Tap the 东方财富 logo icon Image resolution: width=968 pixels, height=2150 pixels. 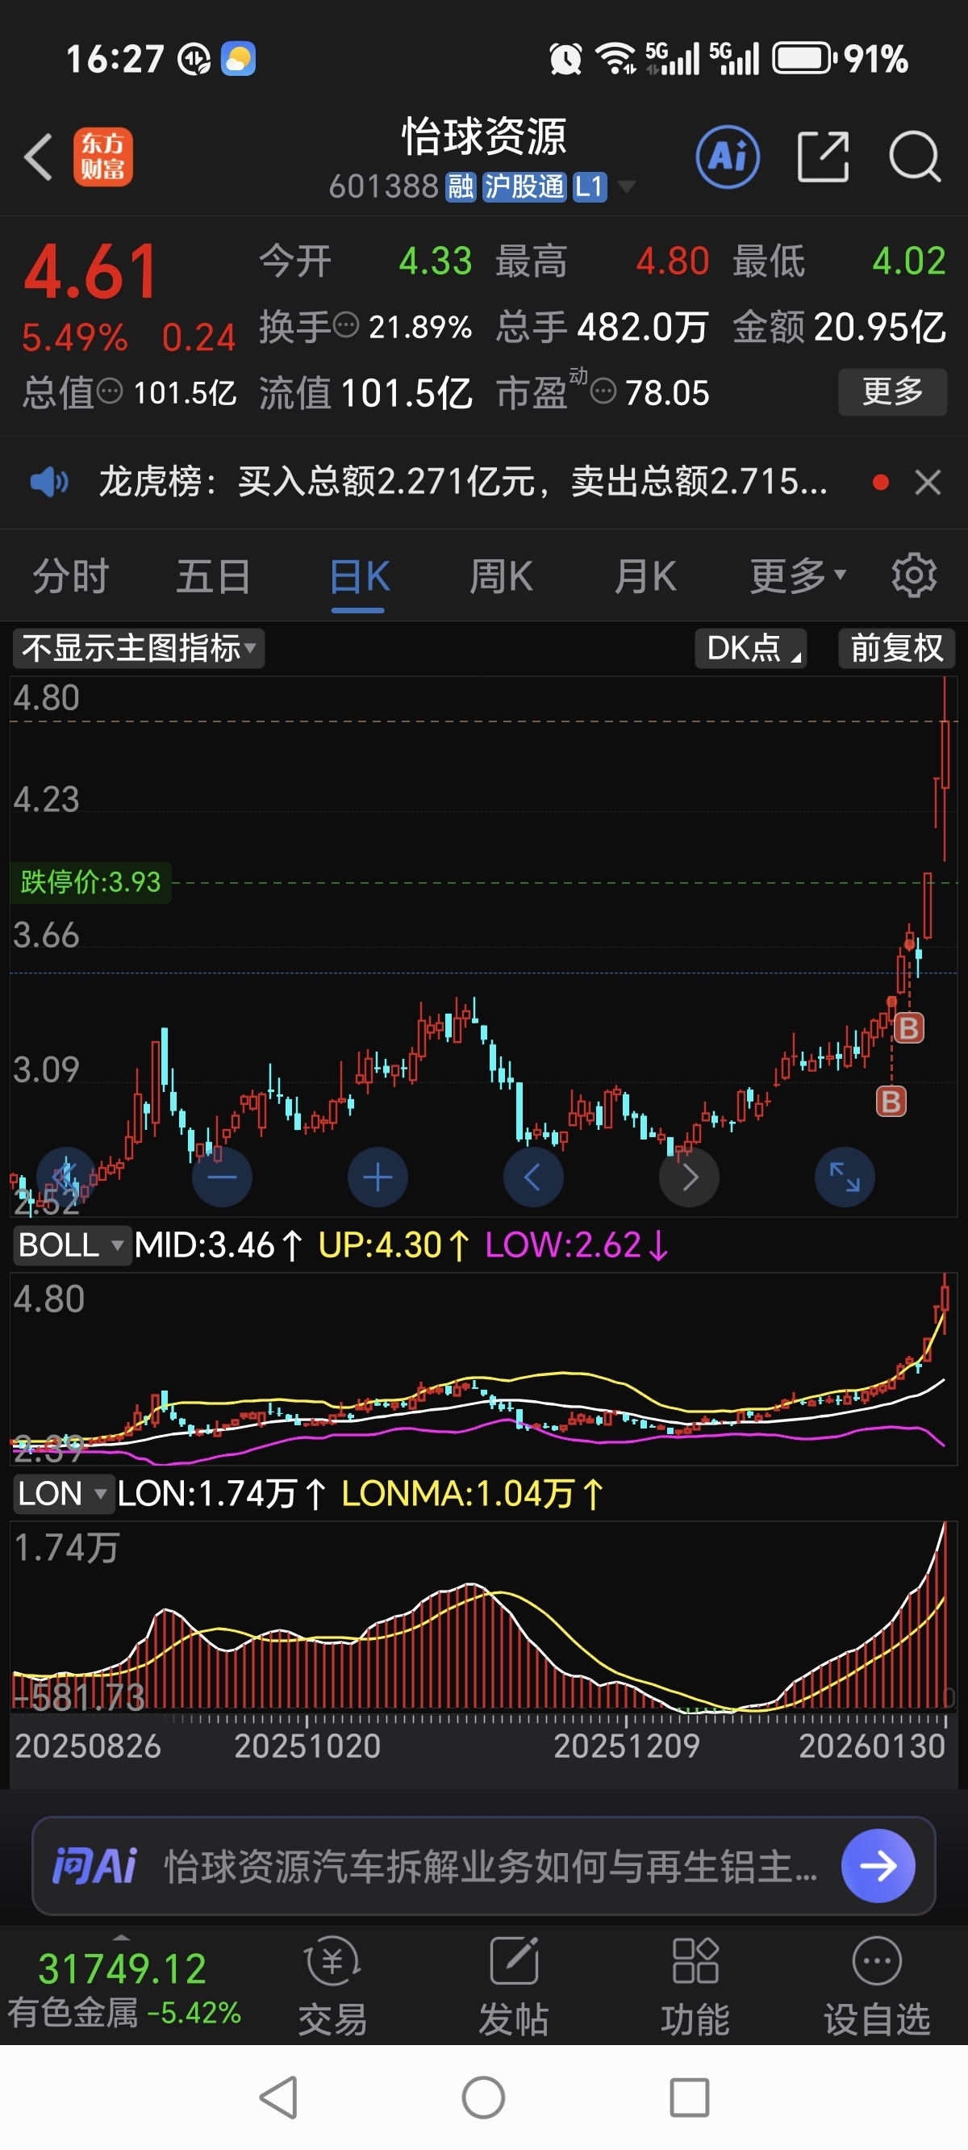[x=102, y=157]
